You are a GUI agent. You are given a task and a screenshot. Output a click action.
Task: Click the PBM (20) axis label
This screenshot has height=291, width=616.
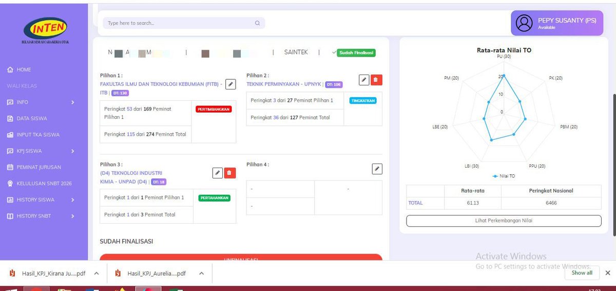pos(569,126)
